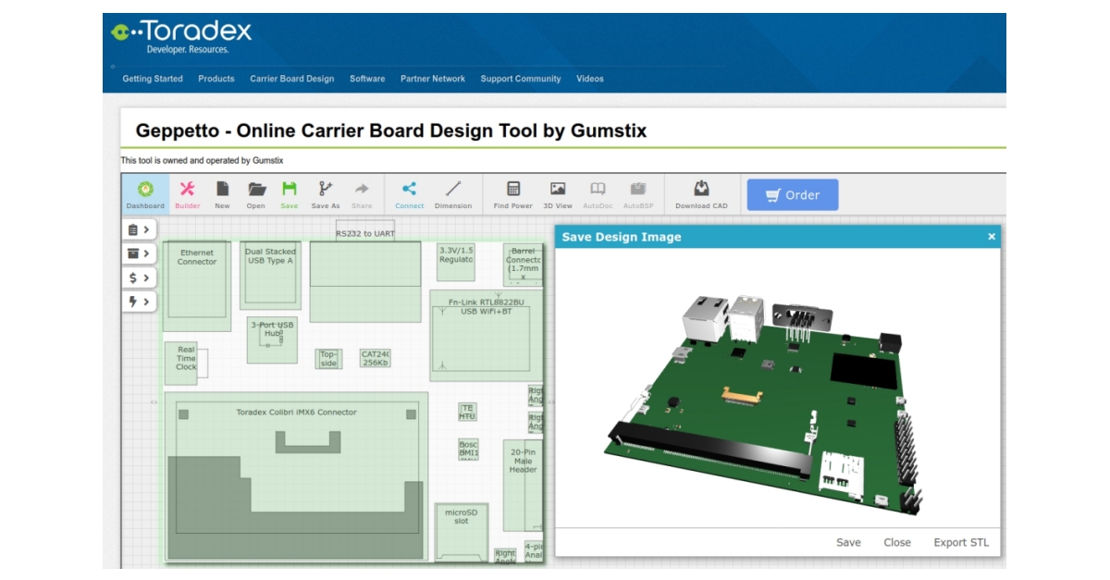
Task: Use Save As for the design
Action: click(x=327, y=191)
